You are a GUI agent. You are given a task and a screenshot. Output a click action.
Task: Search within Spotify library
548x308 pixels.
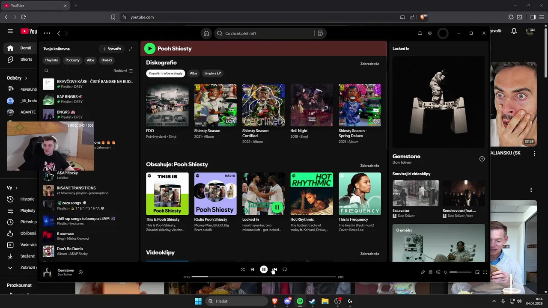[46, 71]
